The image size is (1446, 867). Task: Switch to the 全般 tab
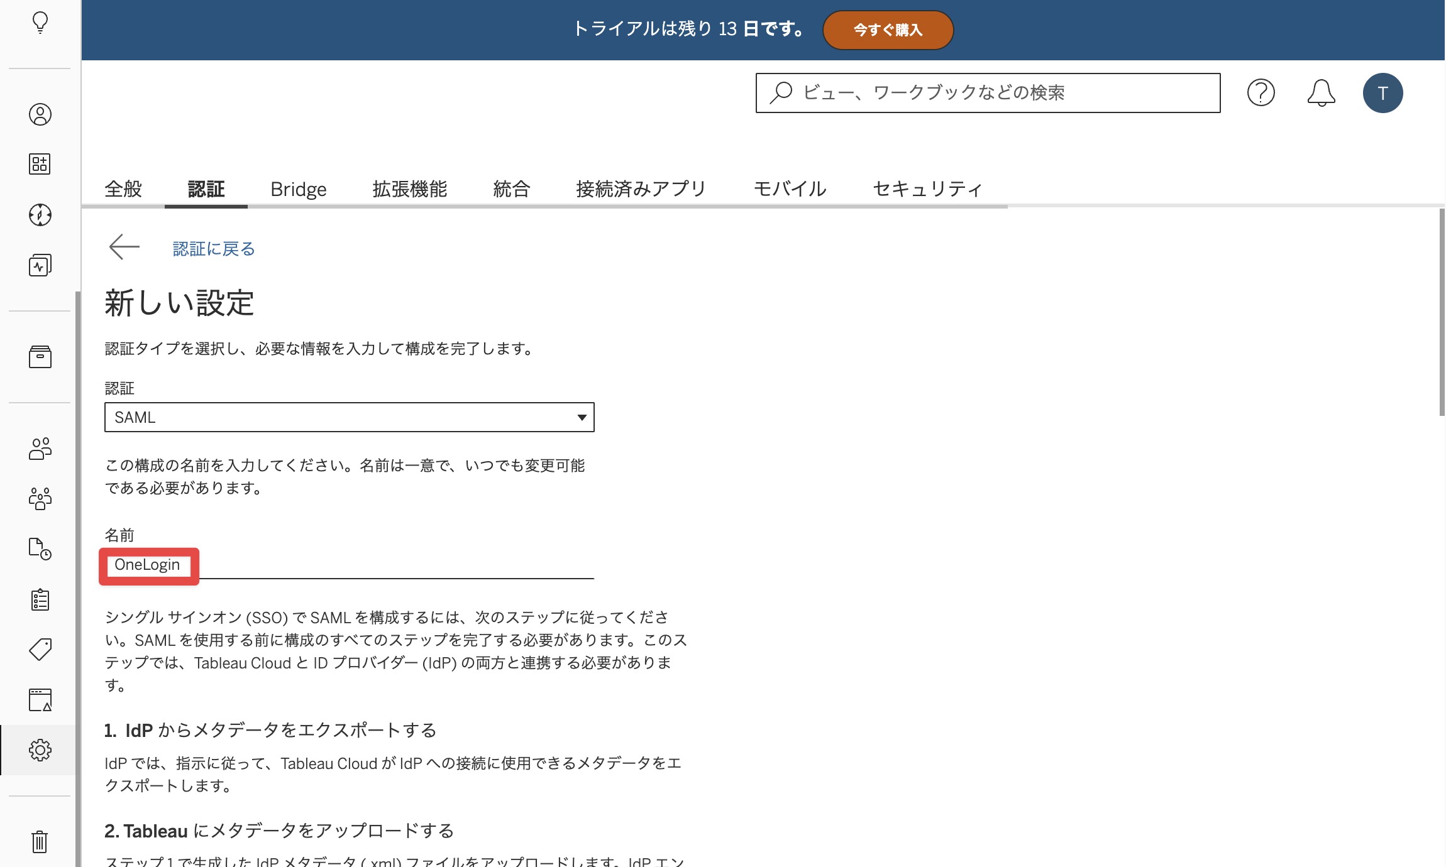(123, 189)
